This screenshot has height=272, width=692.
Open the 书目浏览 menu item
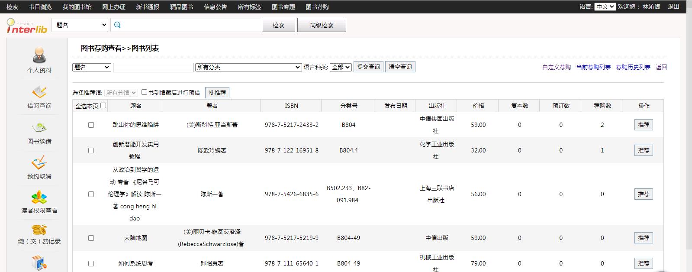coord(40,7)
